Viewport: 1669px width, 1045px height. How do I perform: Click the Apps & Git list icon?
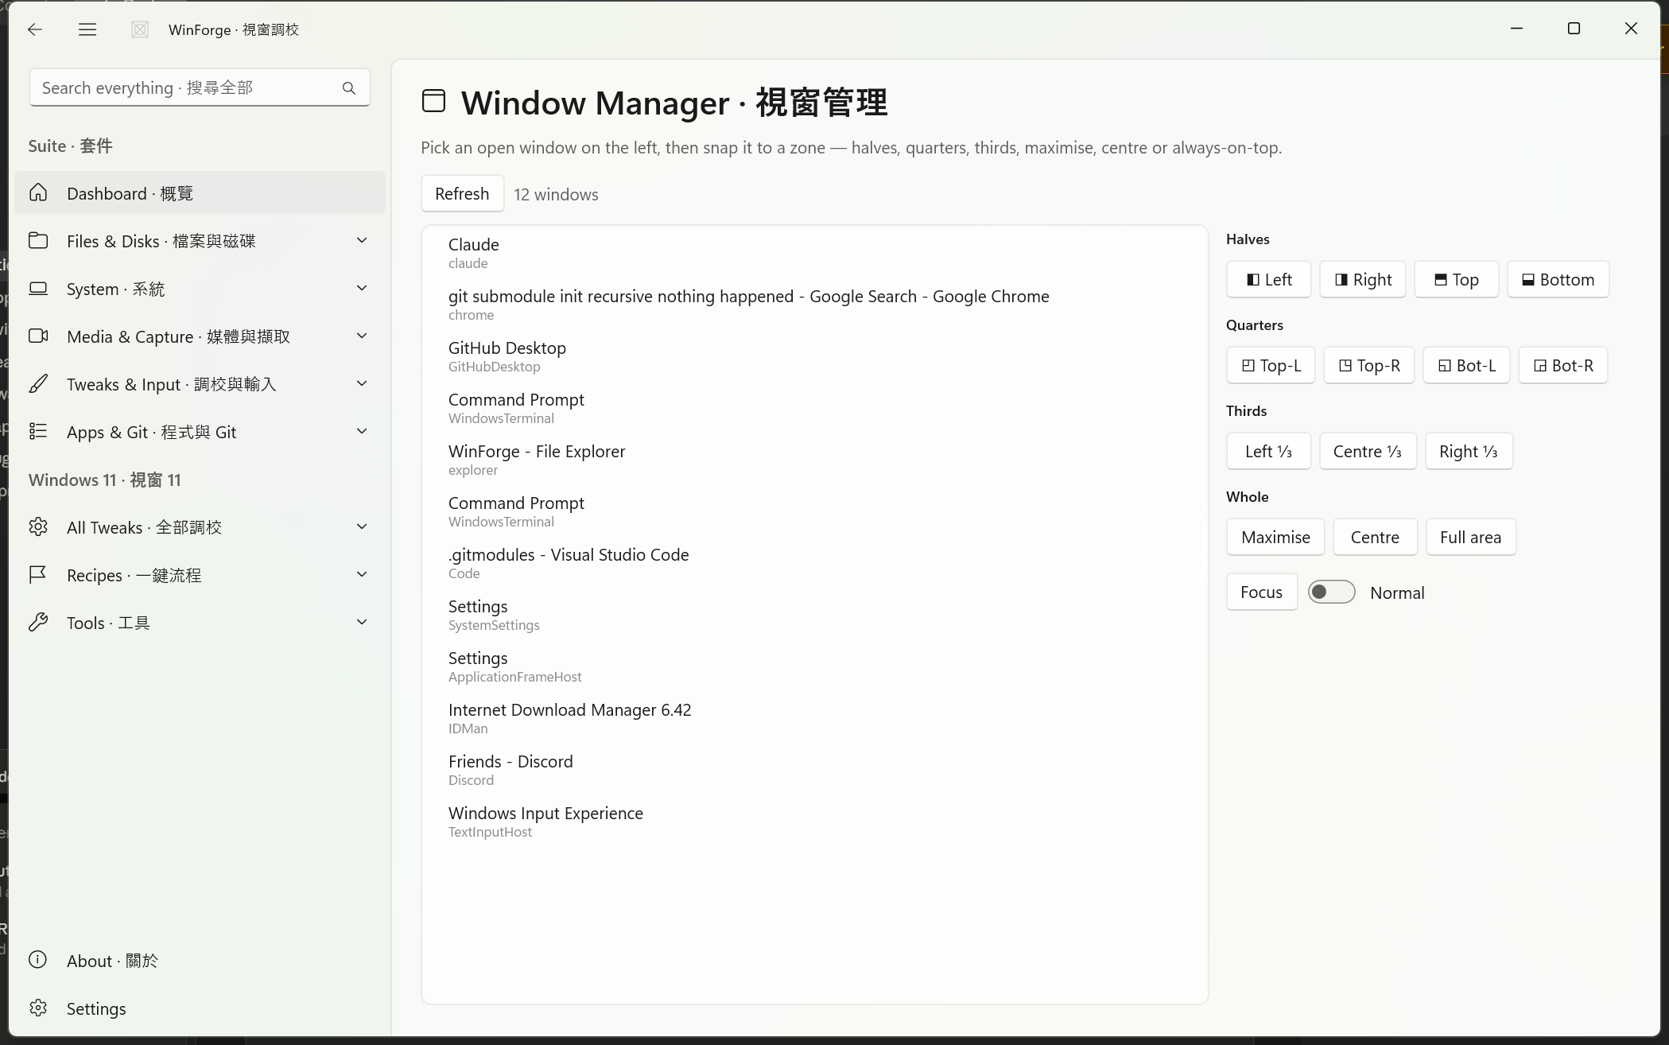coord(38,431)
